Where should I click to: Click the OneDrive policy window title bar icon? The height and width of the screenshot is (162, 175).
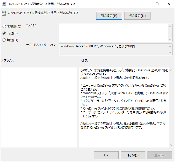tap(4, 4)
